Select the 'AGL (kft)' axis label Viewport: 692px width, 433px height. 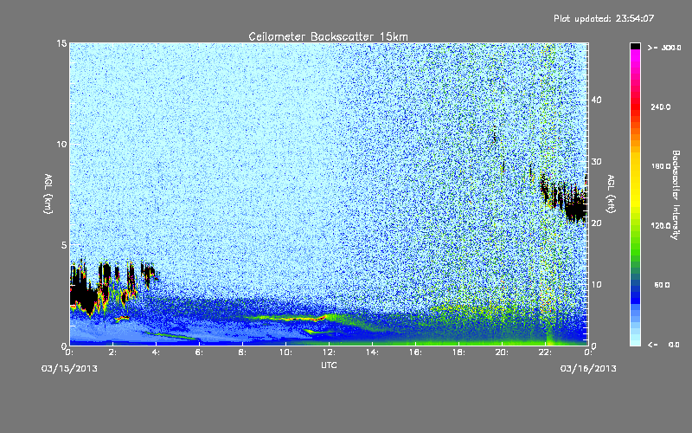click(611, 194)
